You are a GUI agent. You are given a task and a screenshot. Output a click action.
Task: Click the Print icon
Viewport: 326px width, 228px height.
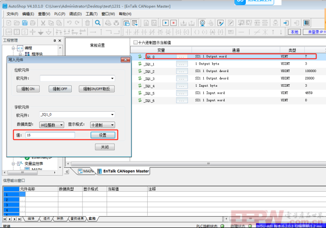pos(117,23)
